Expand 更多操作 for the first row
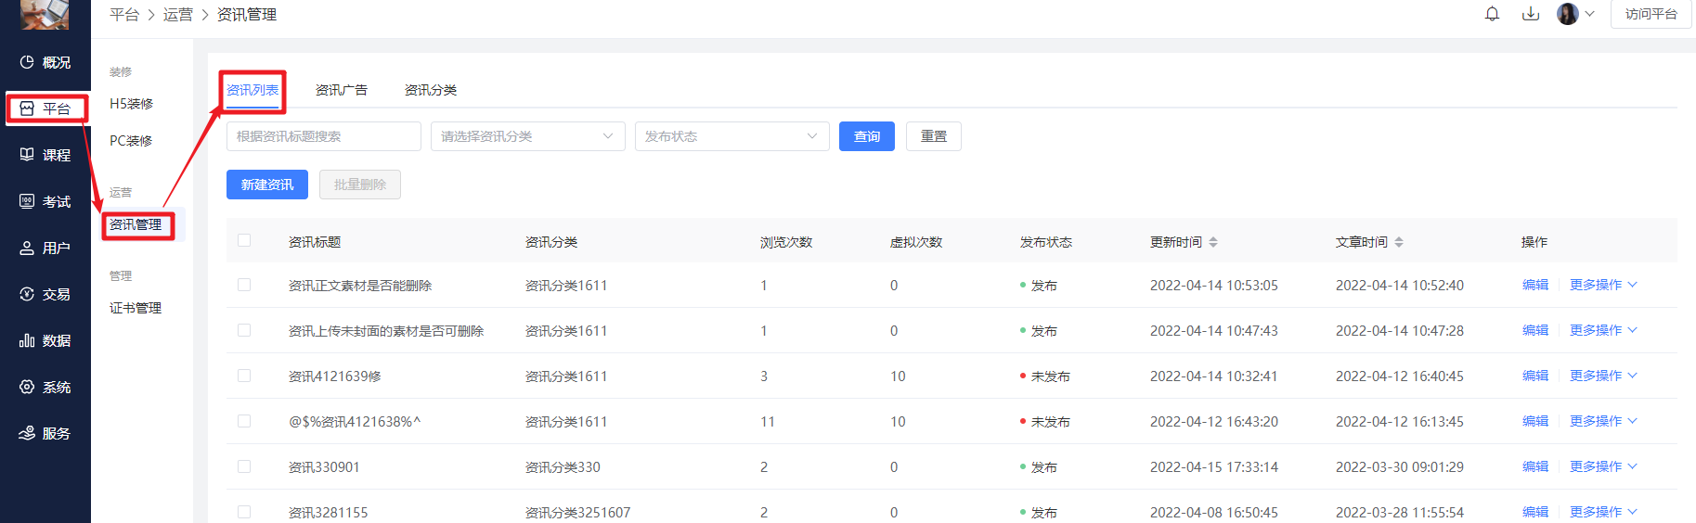The height and width of the screenshot is (523, 1696). 1602,285
